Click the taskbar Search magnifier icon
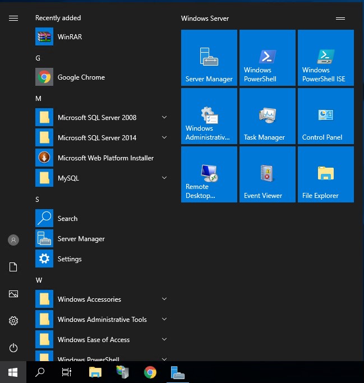 [40, 372]
